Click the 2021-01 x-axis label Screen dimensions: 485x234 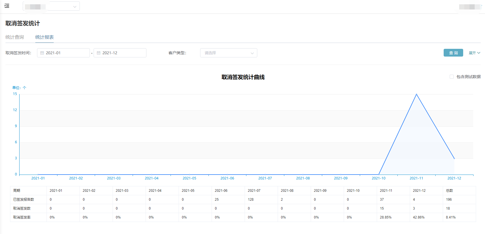38,178
